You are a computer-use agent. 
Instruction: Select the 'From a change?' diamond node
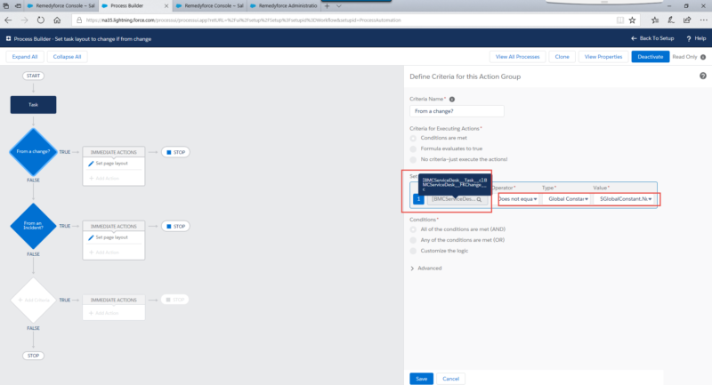point(33,152)
